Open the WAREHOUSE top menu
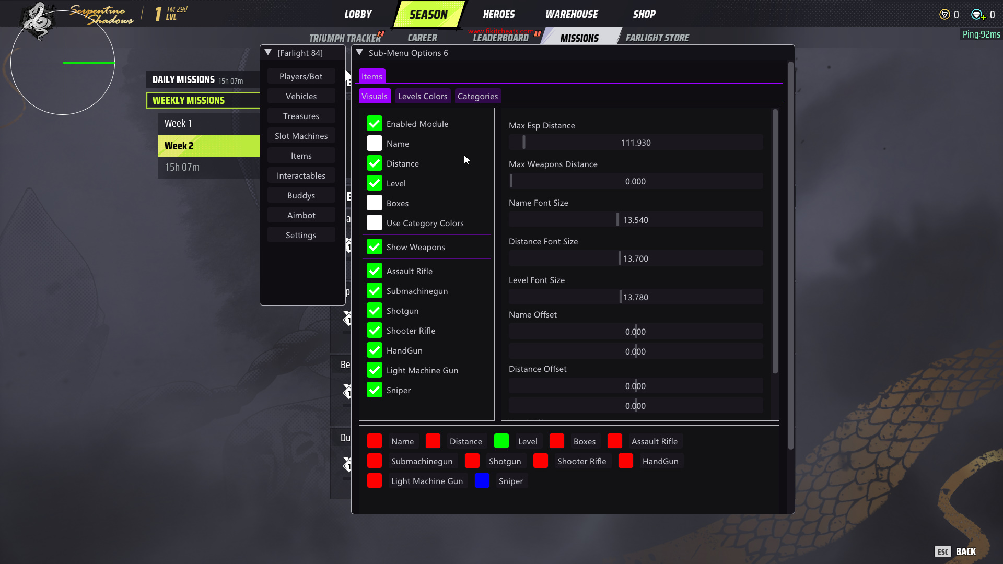1003x564 pixels. pos(572,15)
